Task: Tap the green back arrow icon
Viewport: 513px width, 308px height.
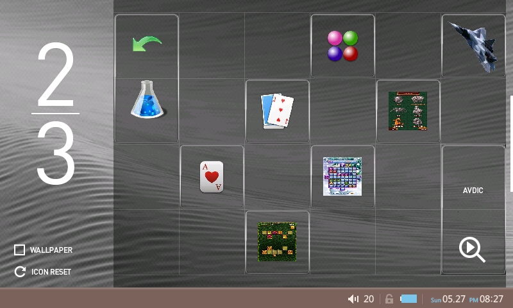Action: [x=147, y=44]
